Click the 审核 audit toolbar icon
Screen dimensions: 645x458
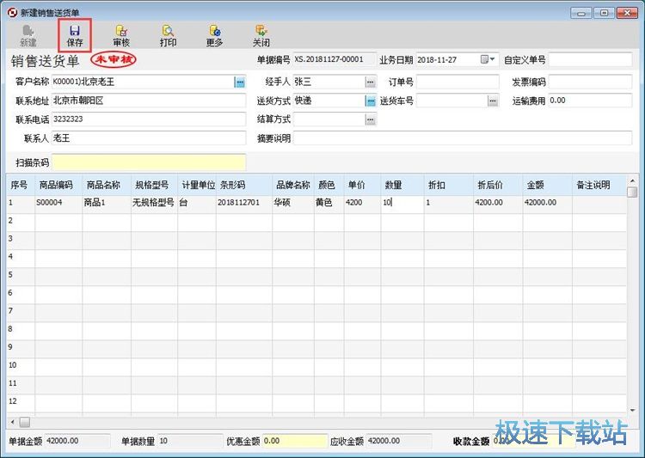(121, 36)
